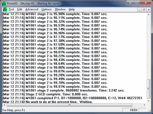Click the line showing 96.96% complete
Image resolution: width=153 pixels, height=114 pixels.
(x=55, y=33)
